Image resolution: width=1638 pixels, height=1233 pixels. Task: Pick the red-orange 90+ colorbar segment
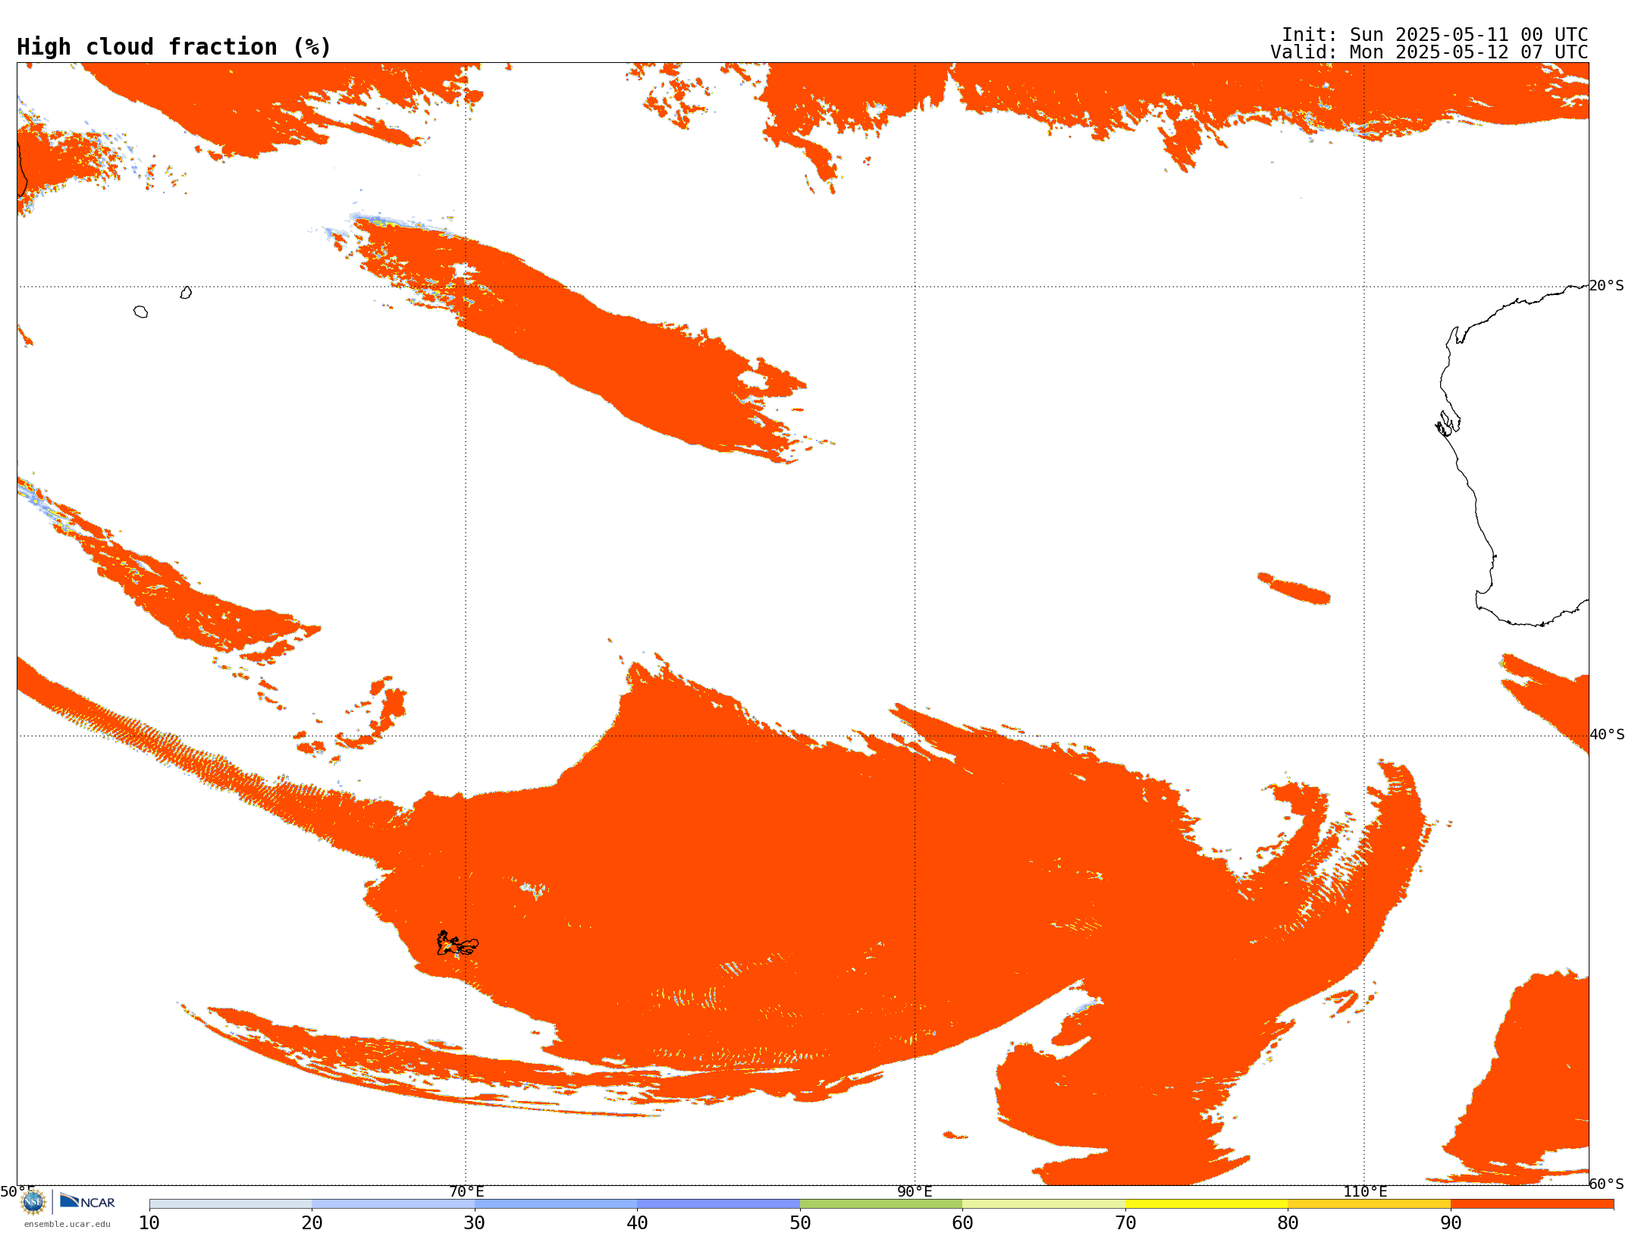[1532, 1204]
